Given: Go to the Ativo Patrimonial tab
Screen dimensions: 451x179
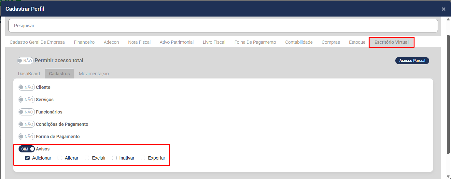Looking at the screenshot, I should (177, 42).
